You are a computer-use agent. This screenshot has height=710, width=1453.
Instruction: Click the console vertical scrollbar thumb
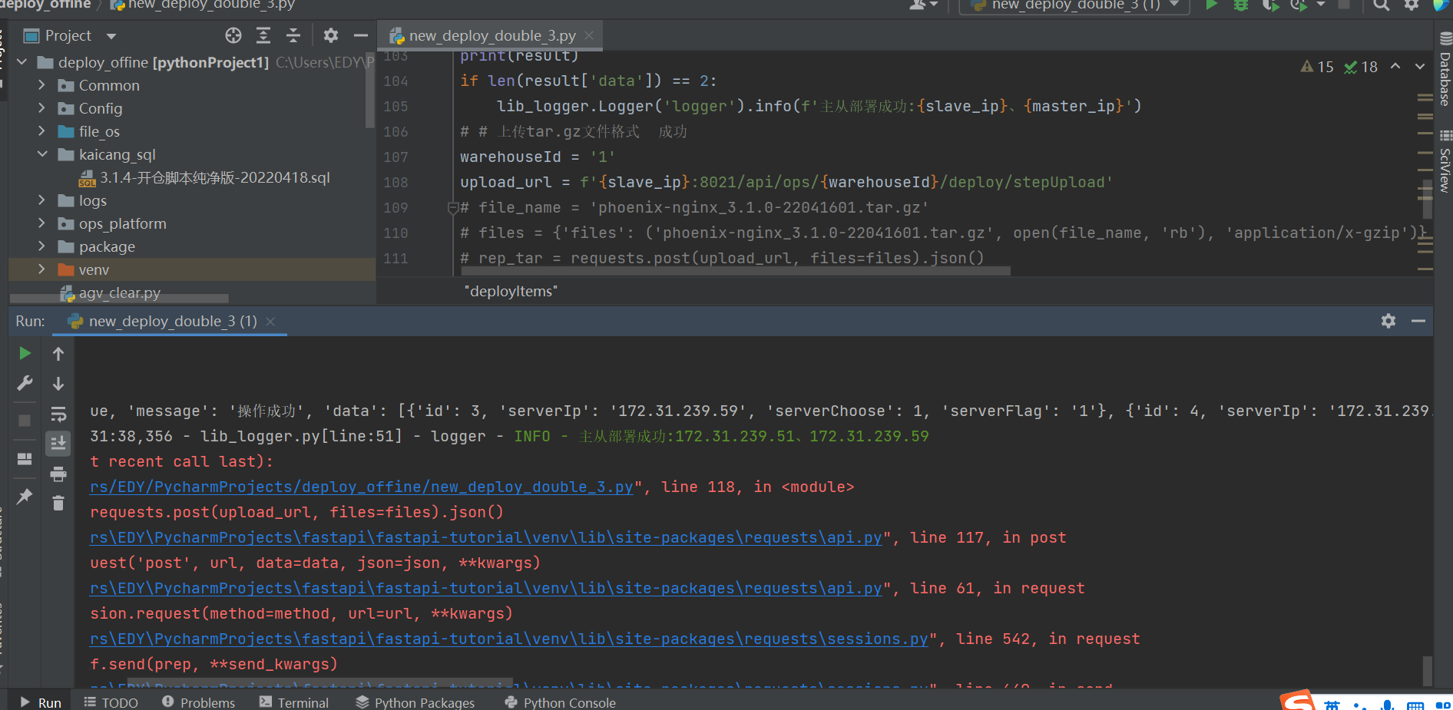1427,671
